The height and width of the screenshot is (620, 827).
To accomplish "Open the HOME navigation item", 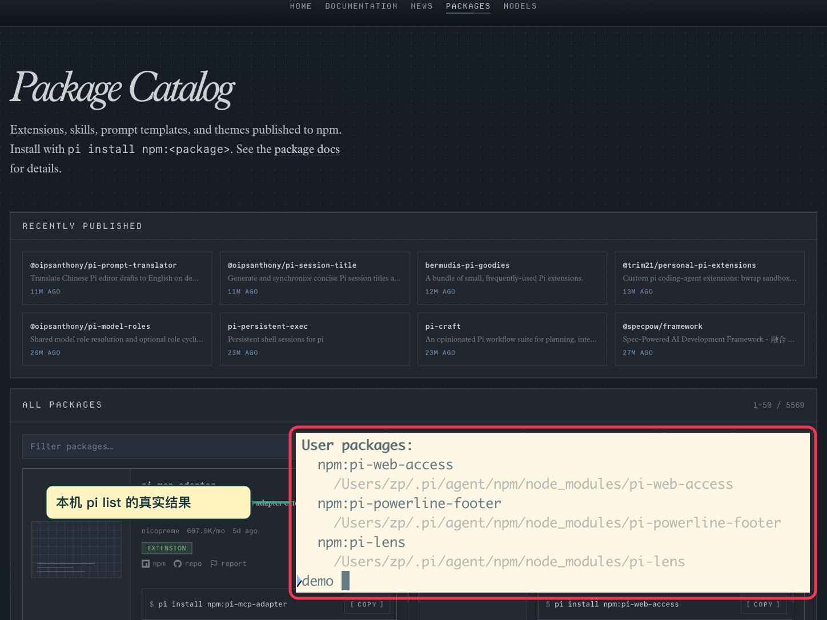I will tap(300, 6).
